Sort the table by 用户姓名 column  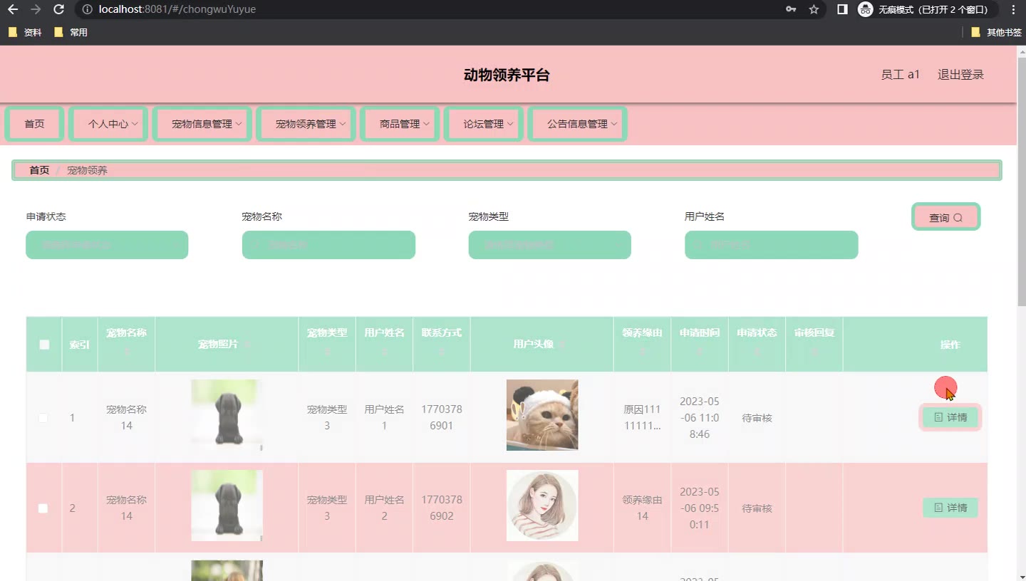pos(384,351)
